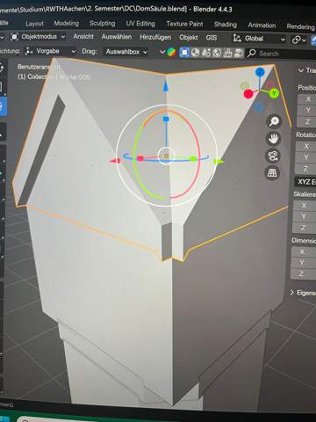Open the Auswahlbox drag dropdown
The height and width of the screenshot is (422, 316).
click(126, 52)
